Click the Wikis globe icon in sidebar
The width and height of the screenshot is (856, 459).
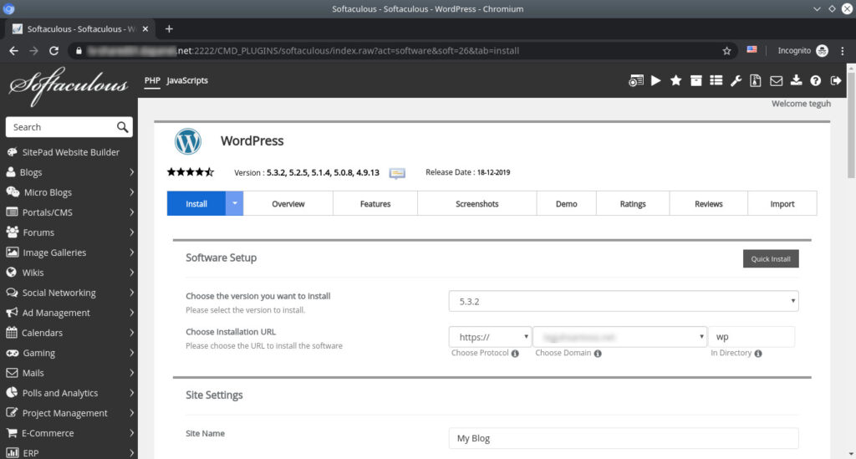pyautogui.click(x=11, y=273)
